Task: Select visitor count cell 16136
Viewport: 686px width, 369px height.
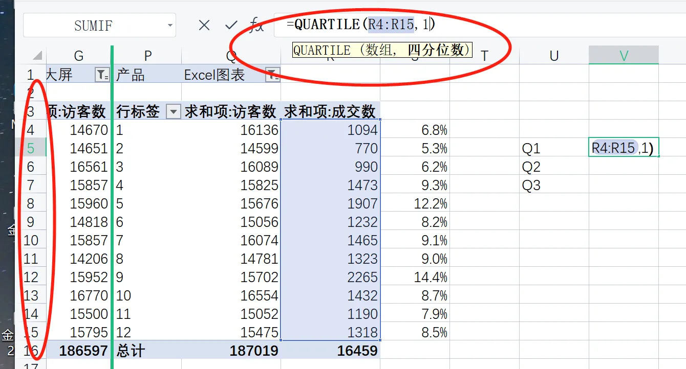Action: click(x=231, y=130)
